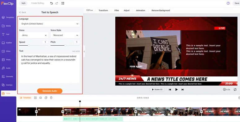Click the timeline playhead marker
Screen dimensions: 240x122
point(80,101)
